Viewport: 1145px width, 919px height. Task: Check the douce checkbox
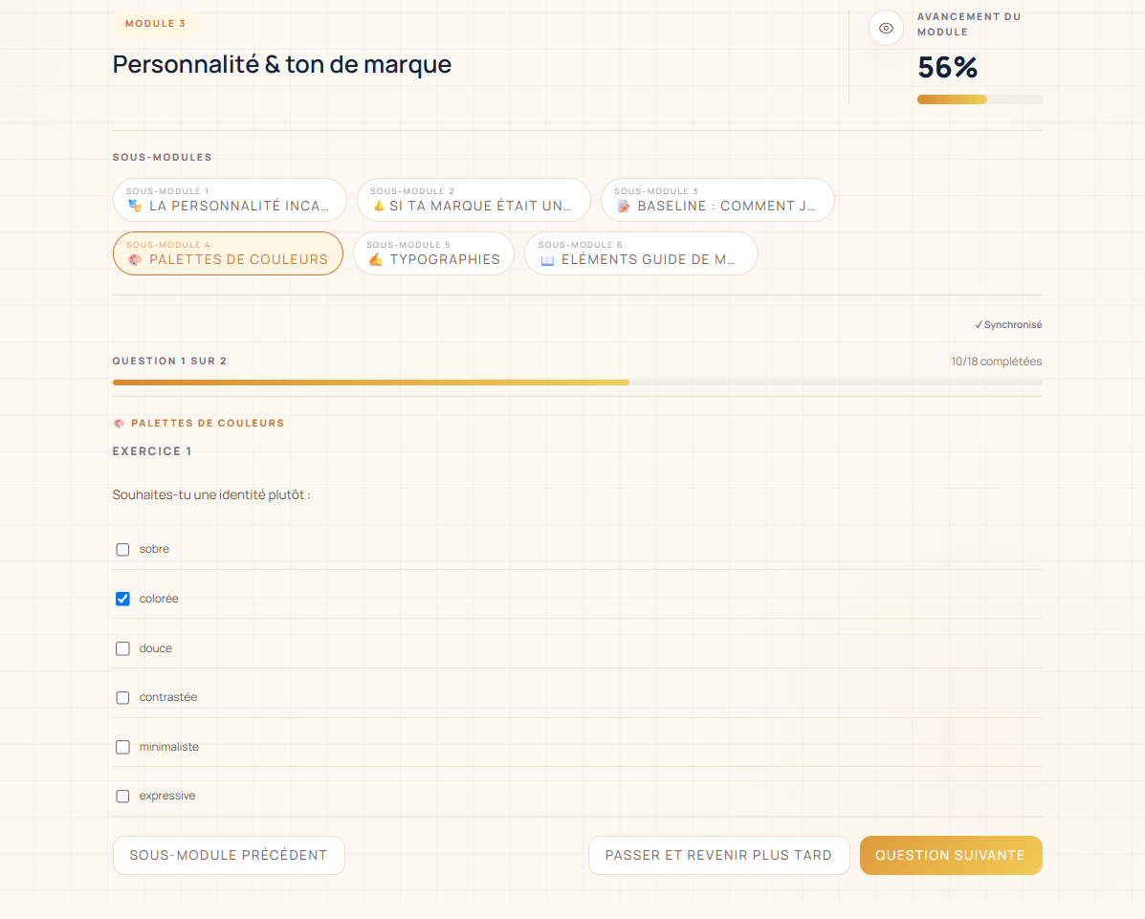pyautogui.click(x=122, y=648)
